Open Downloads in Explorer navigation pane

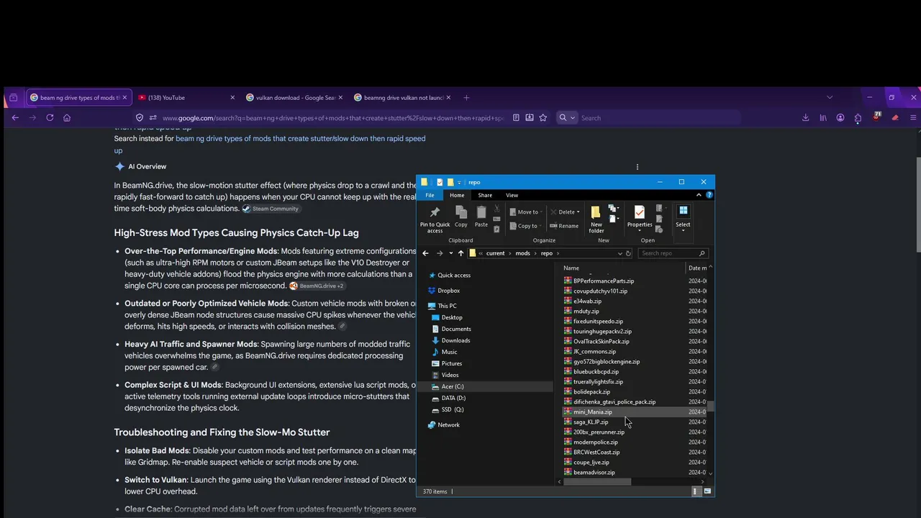[455, 340]
